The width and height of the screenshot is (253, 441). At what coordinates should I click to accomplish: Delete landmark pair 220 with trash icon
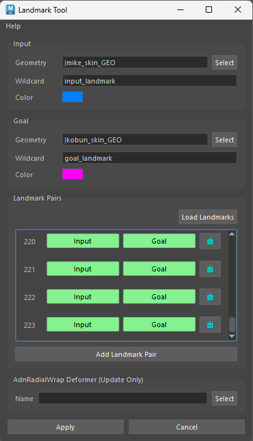pyautogui.click(x=210, y=241)
